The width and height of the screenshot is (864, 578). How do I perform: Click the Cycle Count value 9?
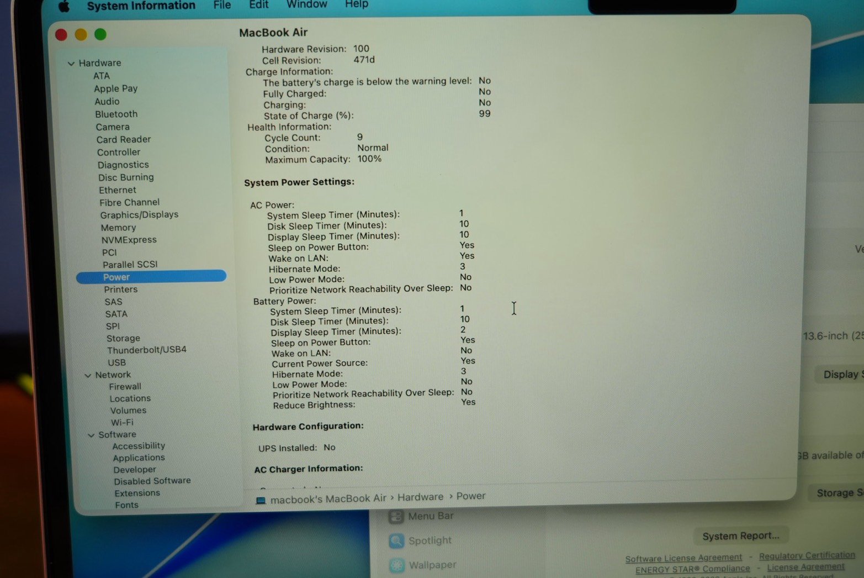(x=360, y=137)
